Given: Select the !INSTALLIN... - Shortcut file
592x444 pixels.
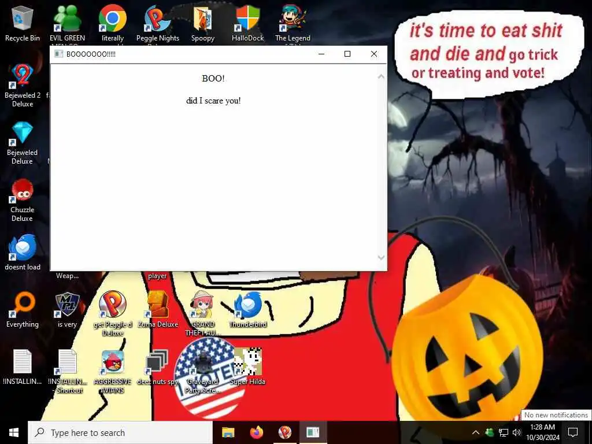Looking at the screenshot, I should pos(67,372).
